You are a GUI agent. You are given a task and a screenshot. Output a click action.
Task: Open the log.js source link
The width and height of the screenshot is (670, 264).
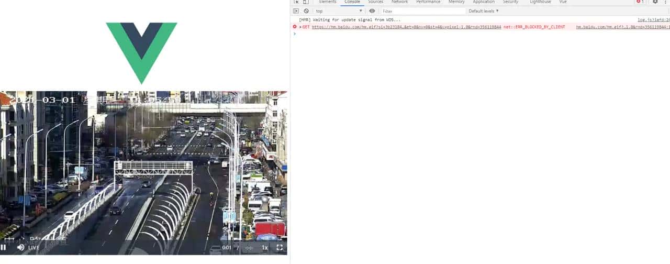[x=653, y=20]
